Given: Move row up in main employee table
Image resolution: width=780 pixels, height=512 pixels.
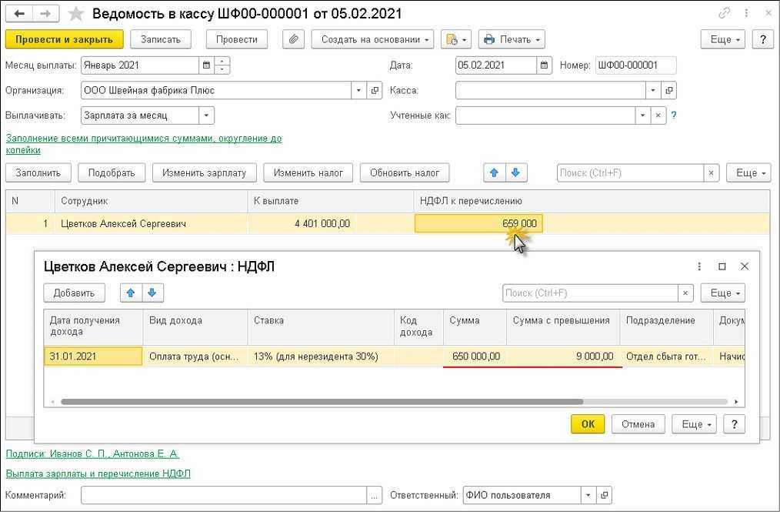Looking at the screenshot, I should (x=495, y=172).
